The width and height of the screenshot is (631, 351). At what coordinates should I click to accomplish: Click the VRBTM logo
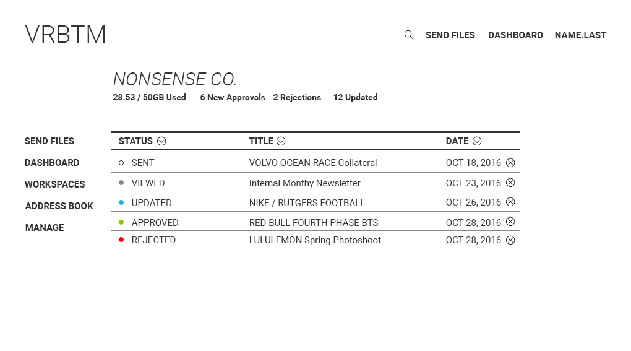[66, 35]
